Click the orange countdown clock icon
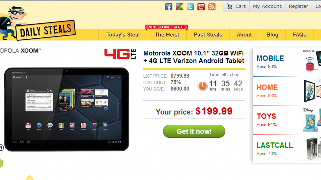 pyautogui.click(x=202, y=86)
